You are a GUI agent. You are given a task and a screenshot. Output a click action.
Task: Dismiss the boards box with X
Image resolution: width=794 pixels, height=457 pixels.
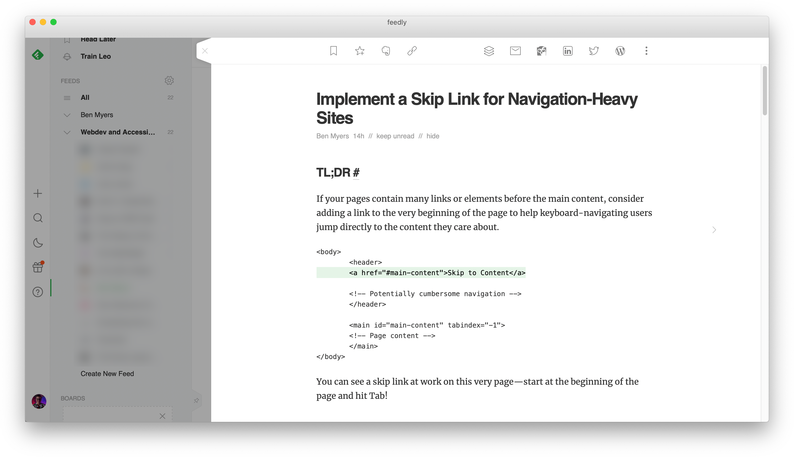click(162, 416)
